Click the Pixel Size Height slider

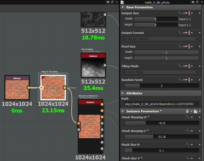[166, 58]
